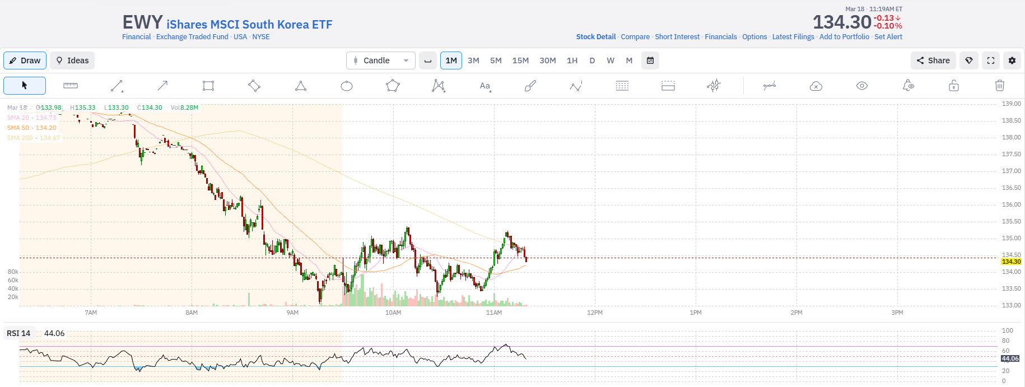This screenshot has height=387, width=1025.
Task: Switch to monthly M timeframe
Action: pos(629,60)
